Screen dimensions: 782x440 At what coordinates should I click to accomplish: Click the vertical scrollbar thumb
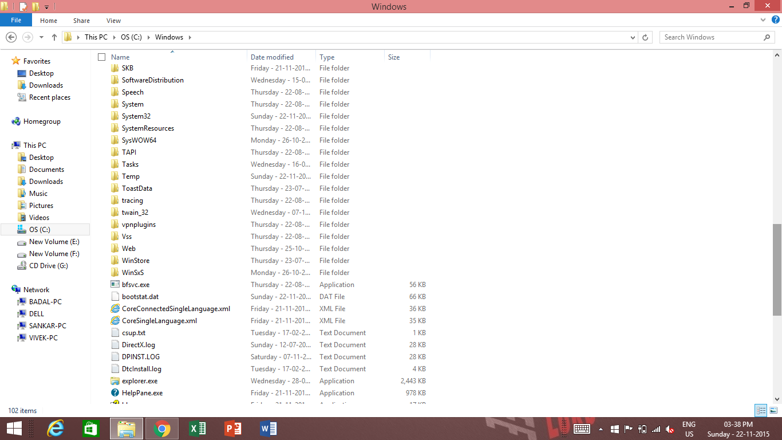tap(777, 270)
